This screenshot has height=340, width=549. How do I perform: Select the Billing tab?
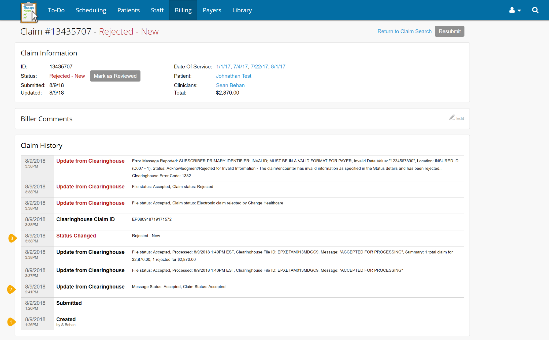coord(183,10)
